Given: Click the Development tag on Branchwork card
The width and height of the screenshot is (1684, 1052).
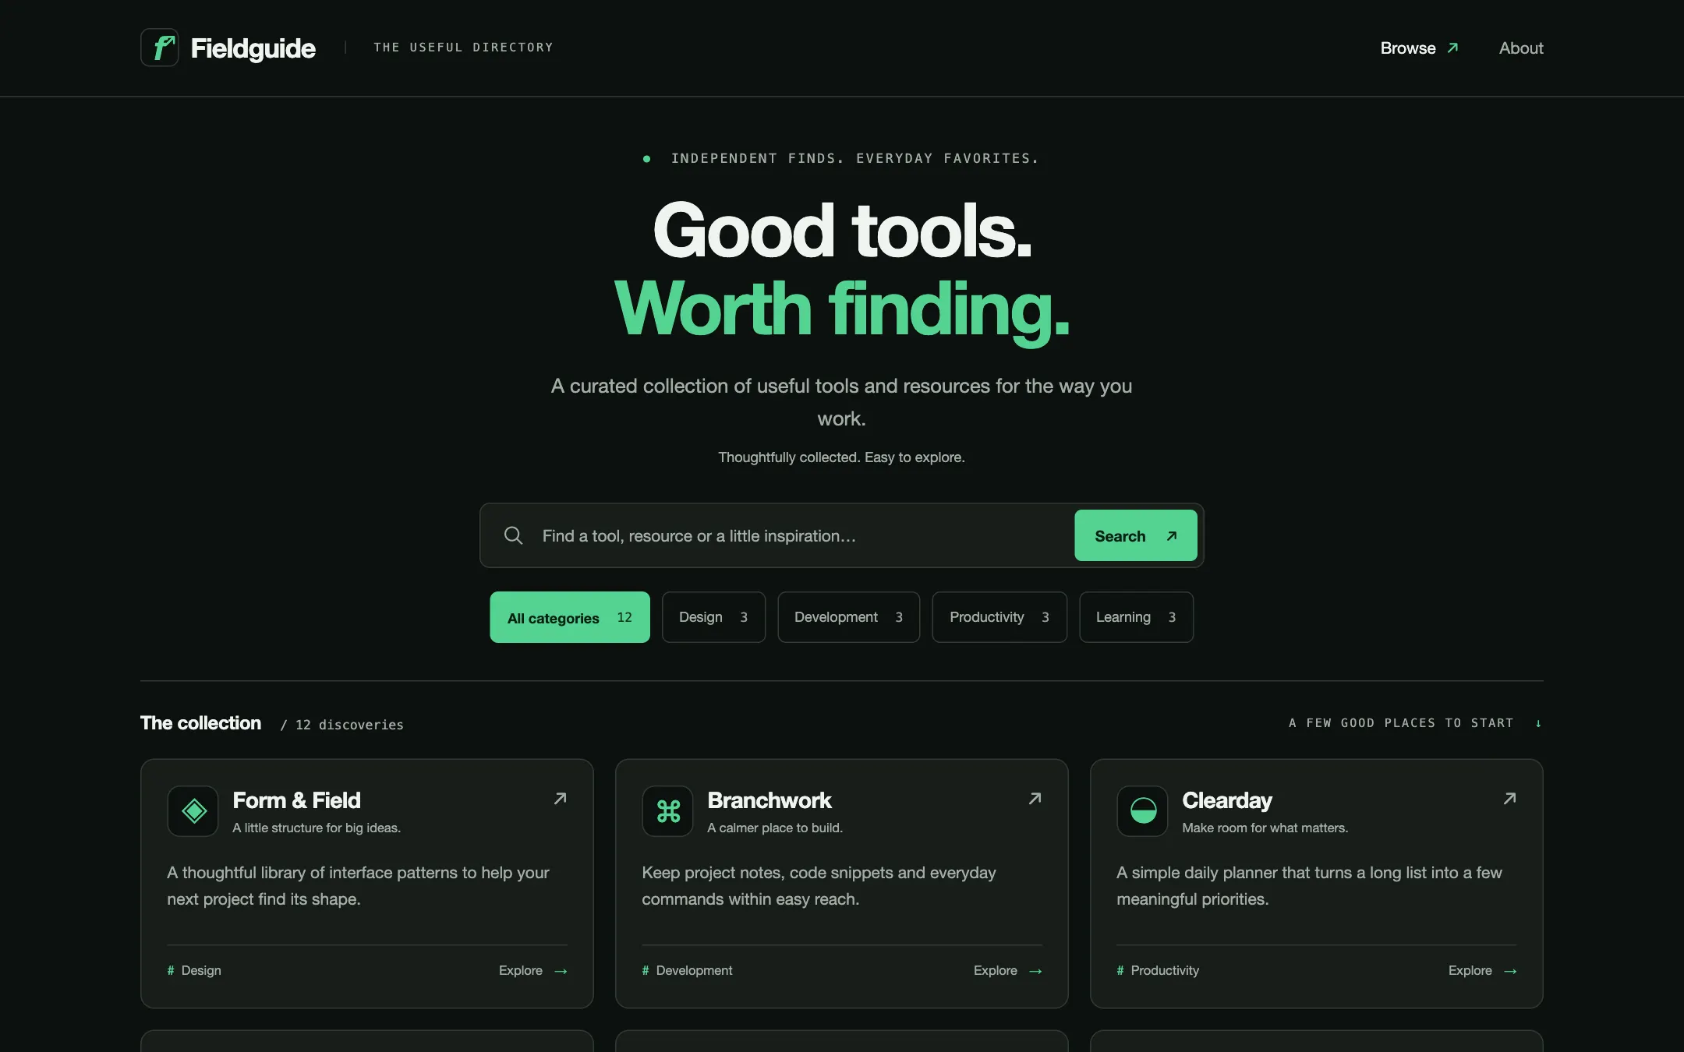Looking at the screenshot, I should click(687, 970).
